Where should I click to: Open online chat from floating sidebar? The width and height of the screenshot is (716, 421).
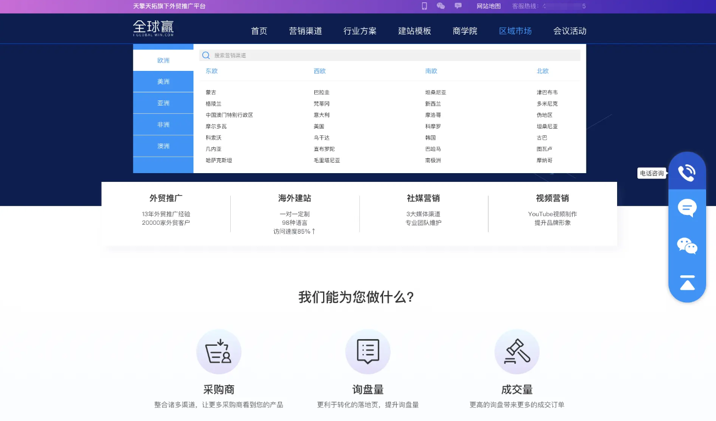687,208
